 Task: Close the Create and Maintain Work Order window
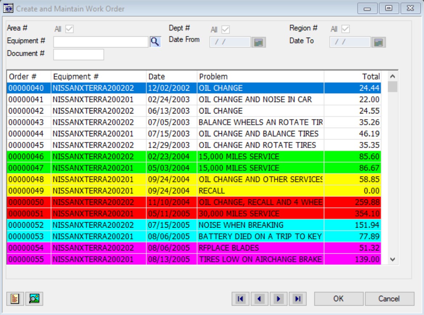pos(410,8)
